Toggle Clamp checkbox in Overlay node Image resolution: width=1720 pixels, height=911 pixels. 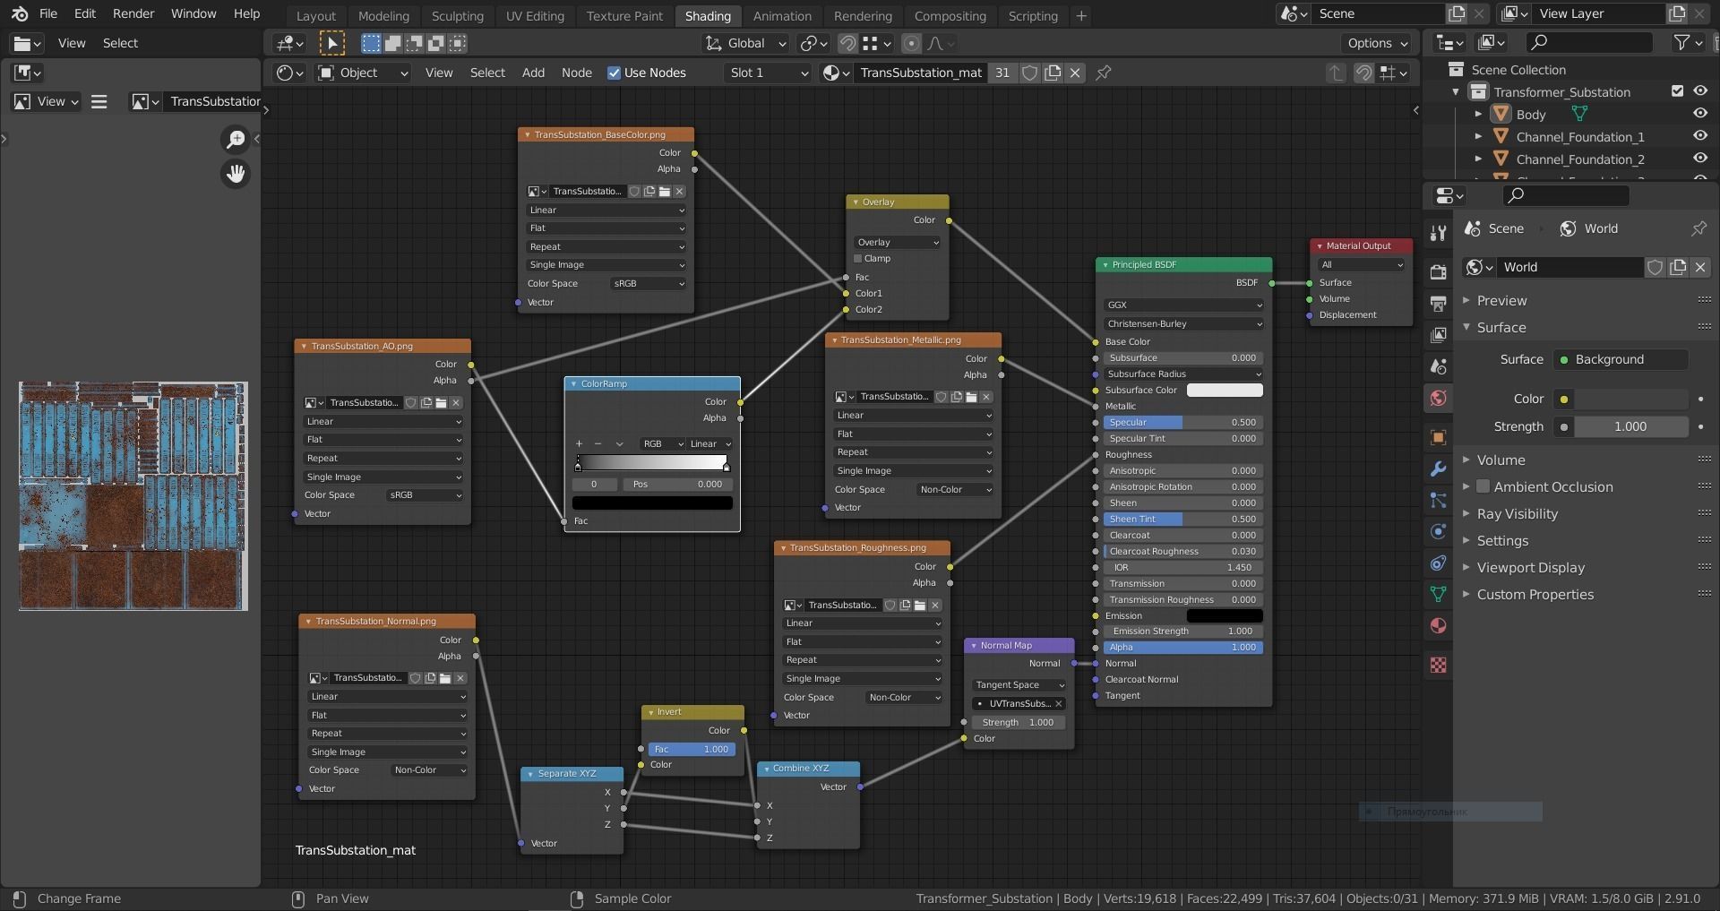858,258
